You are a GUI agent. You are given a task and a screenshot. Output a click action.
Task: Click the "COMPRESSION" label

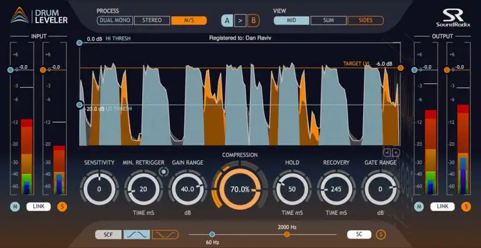click(240, 155)
